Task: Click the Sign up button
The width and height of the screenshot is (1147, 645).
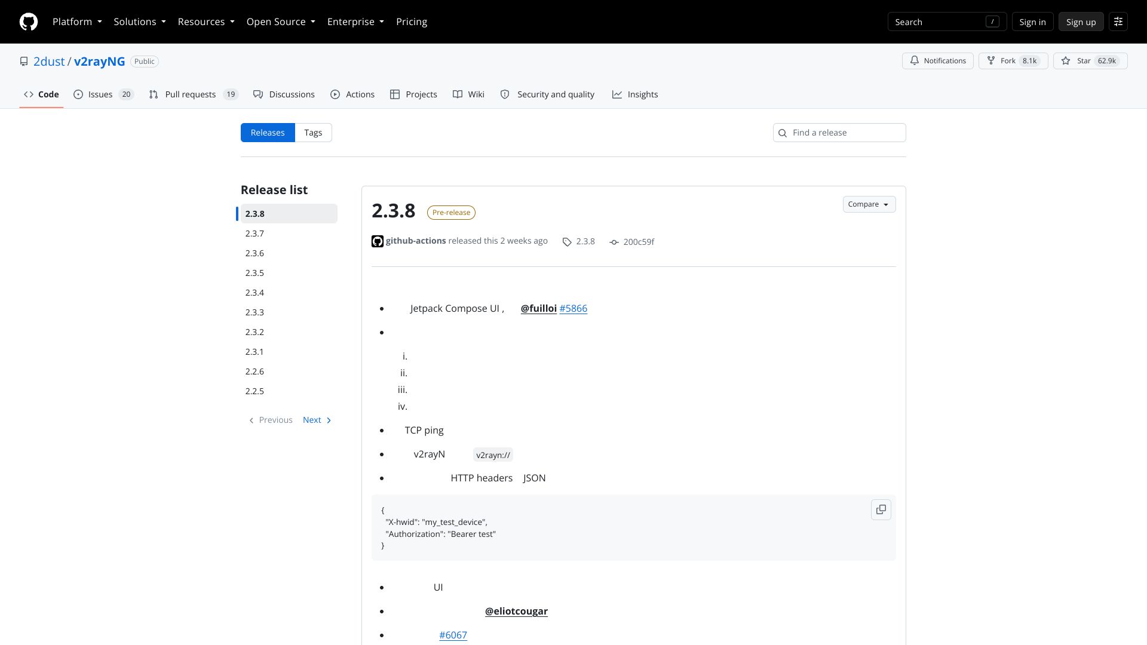Action: (x=1081, y=22)
